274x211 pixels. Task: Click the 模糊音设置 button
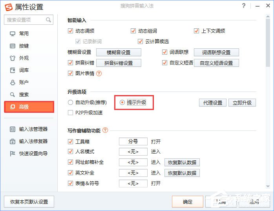click(x=119, y=52)
